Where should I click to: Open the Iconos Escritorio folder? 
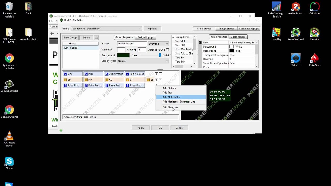coord(28,34)
